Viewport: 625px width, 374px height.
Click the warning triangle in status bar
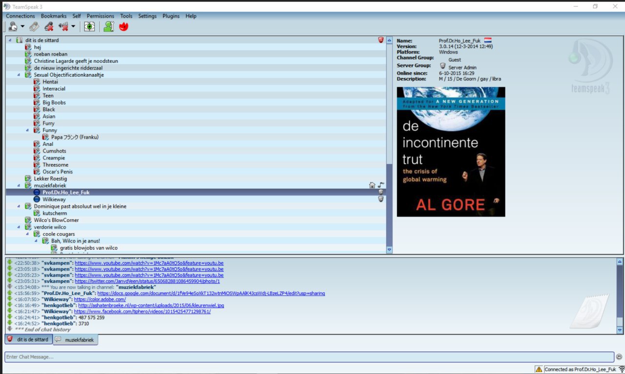539,370
